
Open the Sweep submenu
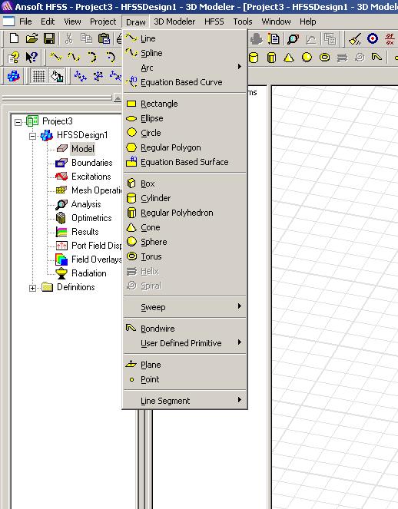(x=184, y=307)
